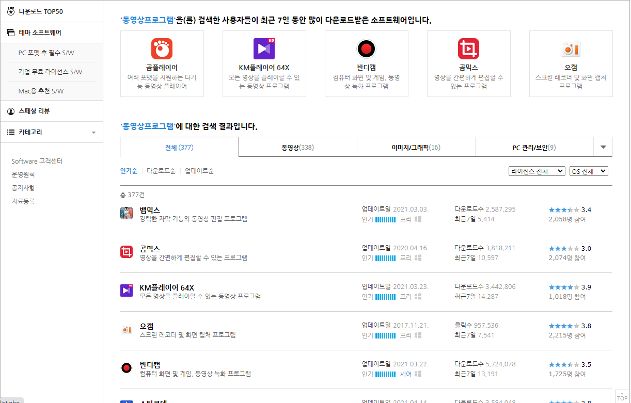
Task: Click the 곰믹스 icon in result list
Action: [127, 252]
